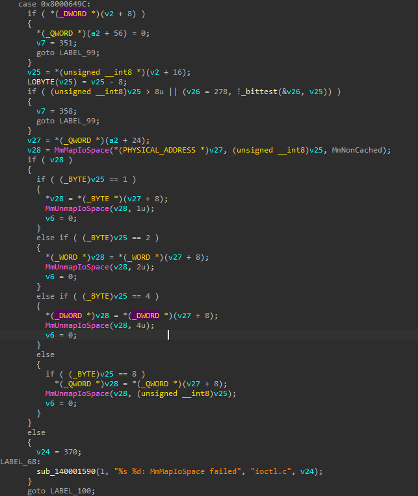Image resolution: width=418 pixels, height=496 pixels.
Task: Select the (_BYTE)v25 == 4 condition
Action: click(x=116, y=297)
